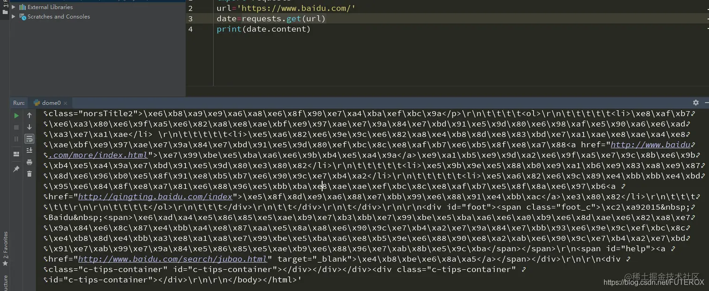Click the Run: panel label

[x=19, y=103]
